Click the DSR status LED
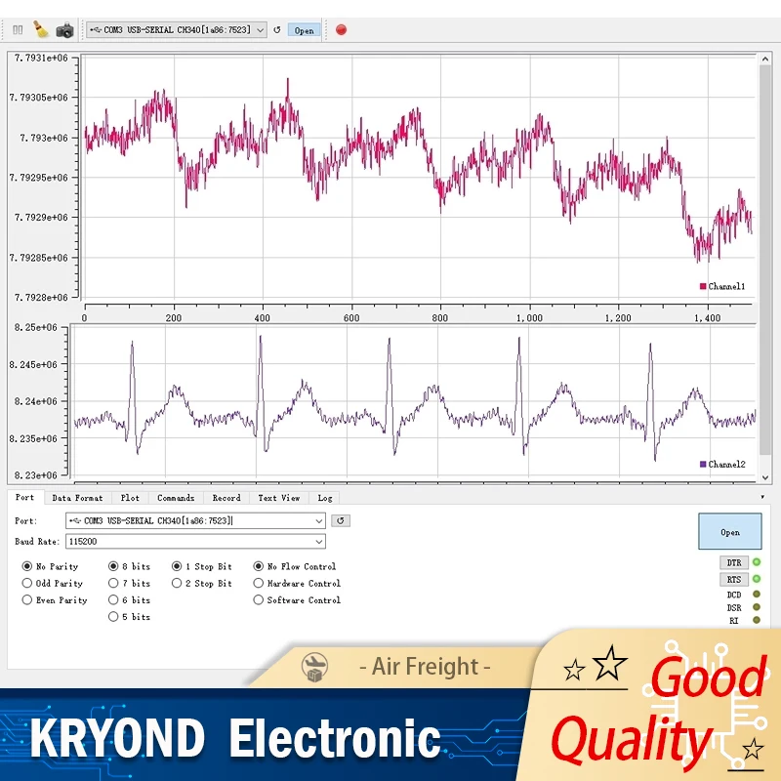The width and height of the screenshot is (781, 781). click(x=757, y=607)
